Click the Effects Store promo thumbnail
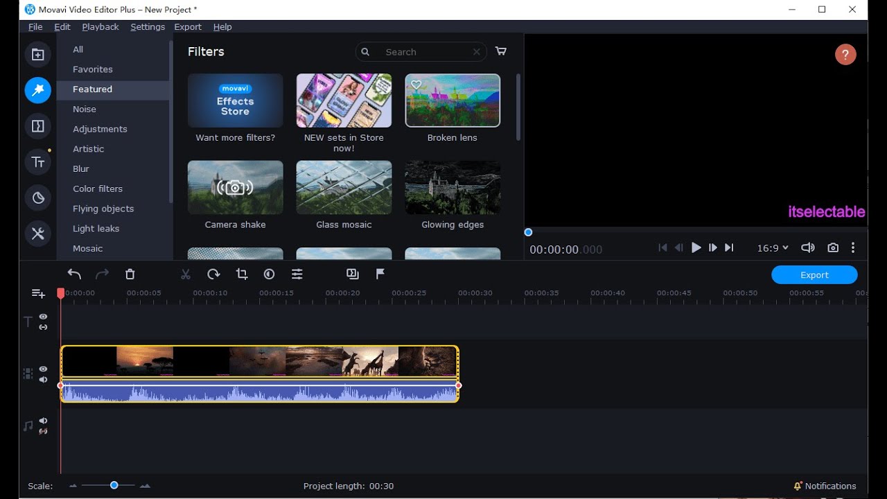 coord(235,100)
